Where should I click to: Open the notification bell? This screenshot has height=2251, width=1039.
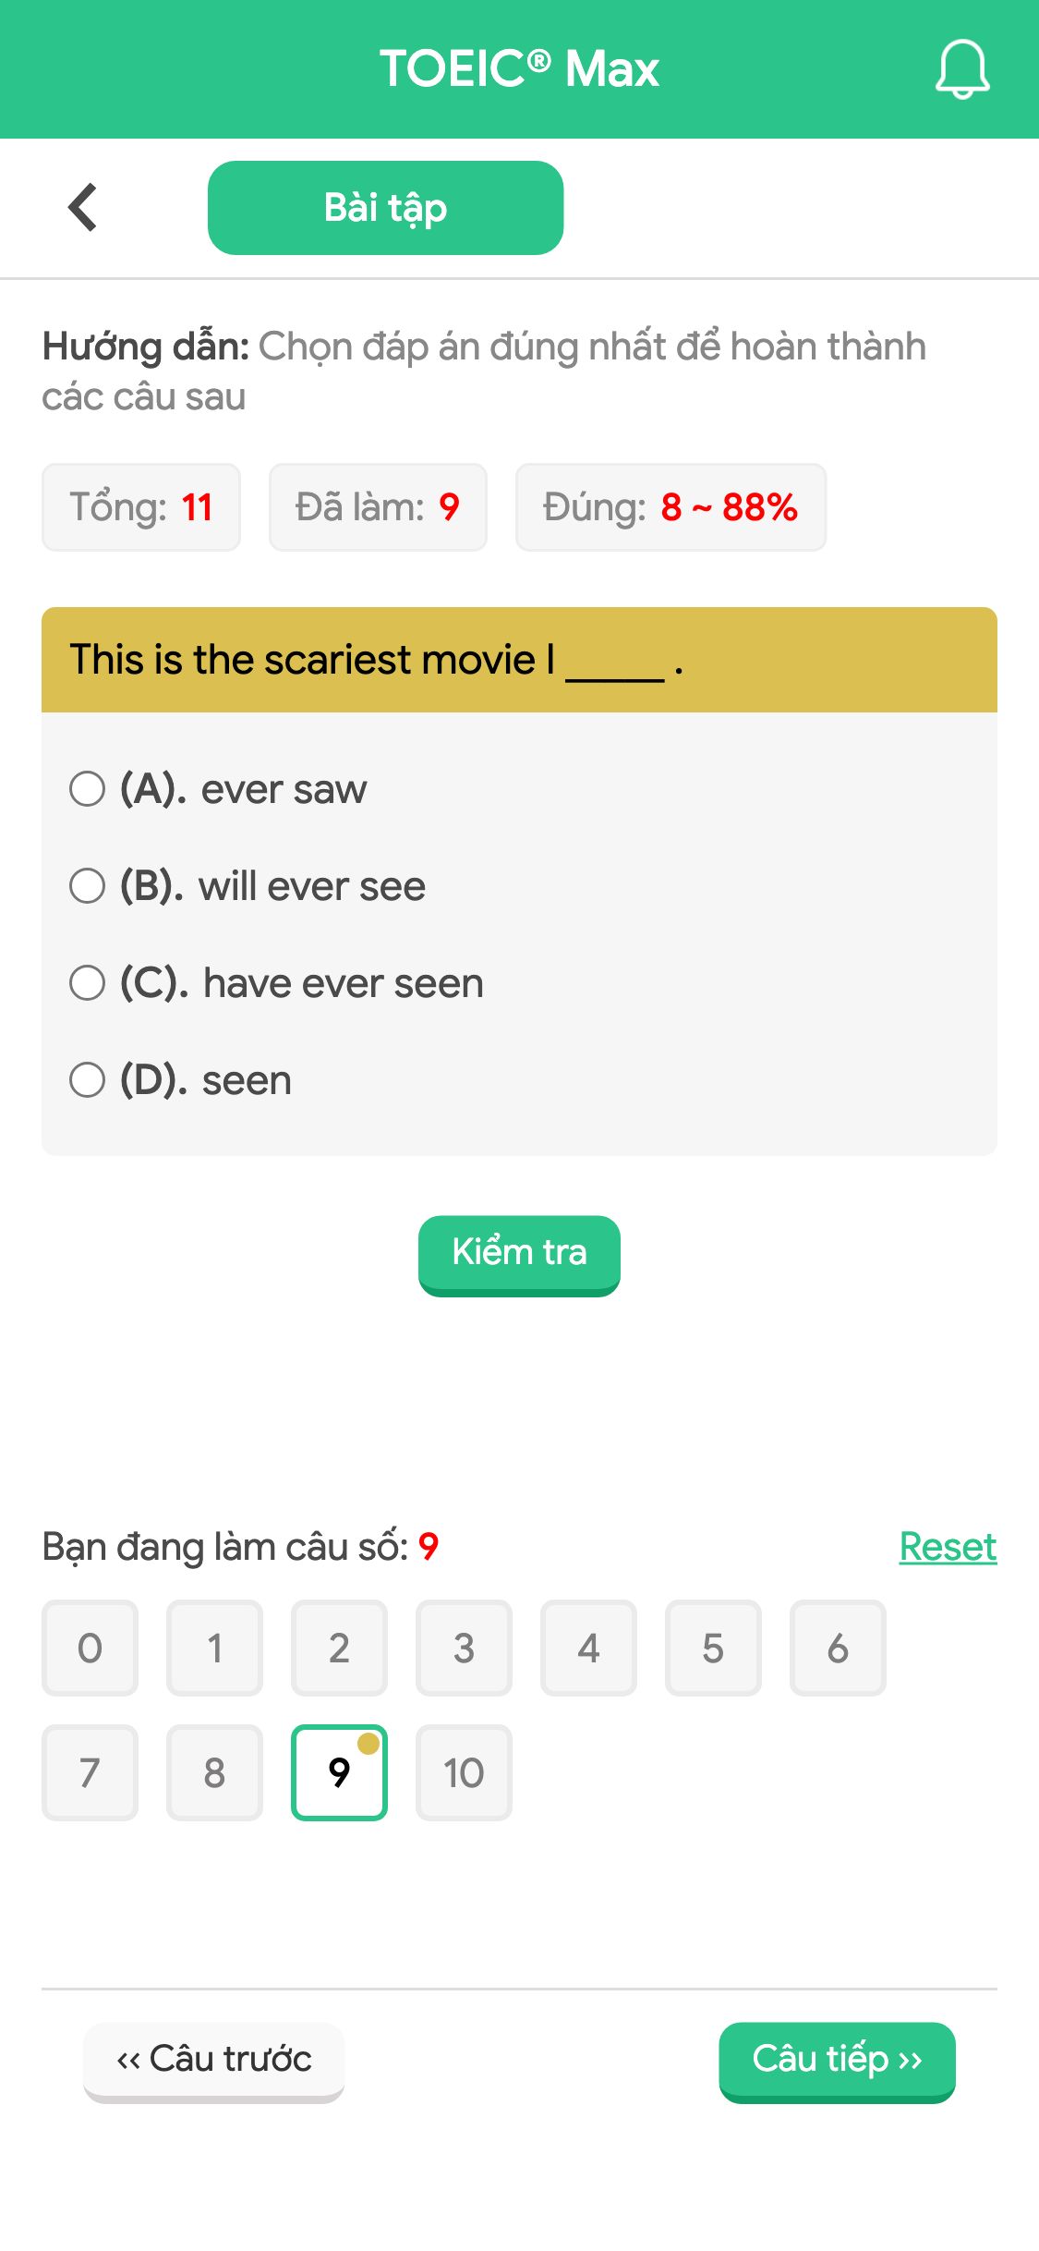point(962,69)
